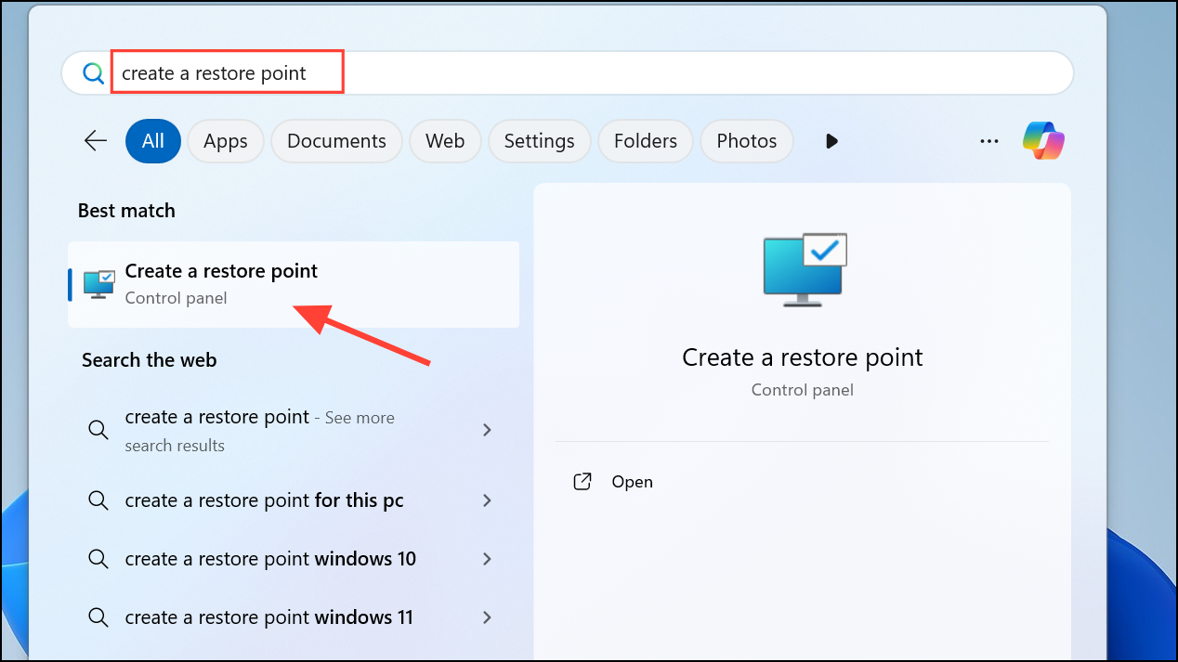The height and width of the screenshot is (662, 1178).
Task: Click the 'Best match' heading
Action: pos(126,211)
